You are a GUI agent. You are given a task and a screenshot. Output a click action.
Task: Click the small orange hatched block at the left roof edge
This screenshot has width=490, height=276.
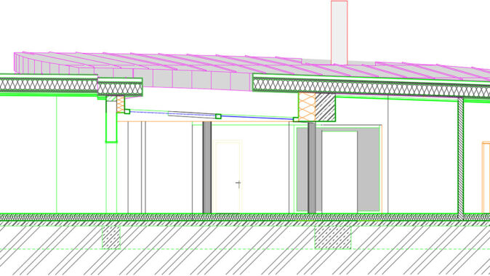click(120, 105)
